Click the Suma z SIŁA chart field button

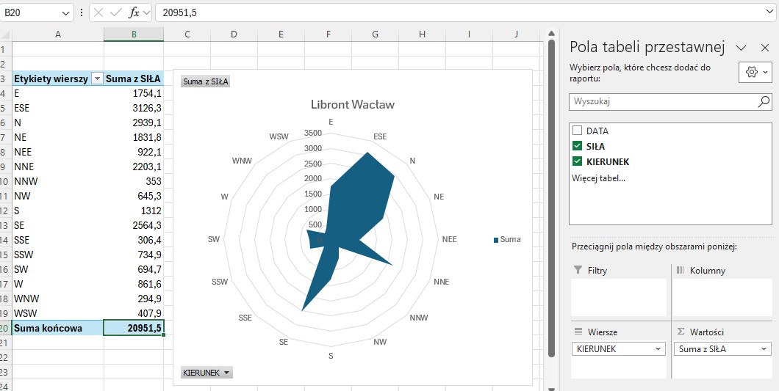coord(205,81)
